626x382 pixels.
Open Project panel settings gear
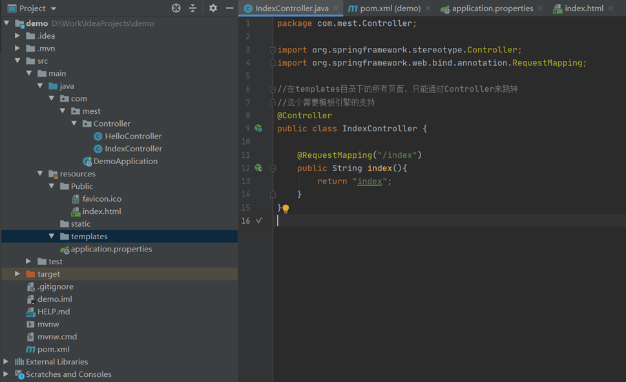click(213, 8)
